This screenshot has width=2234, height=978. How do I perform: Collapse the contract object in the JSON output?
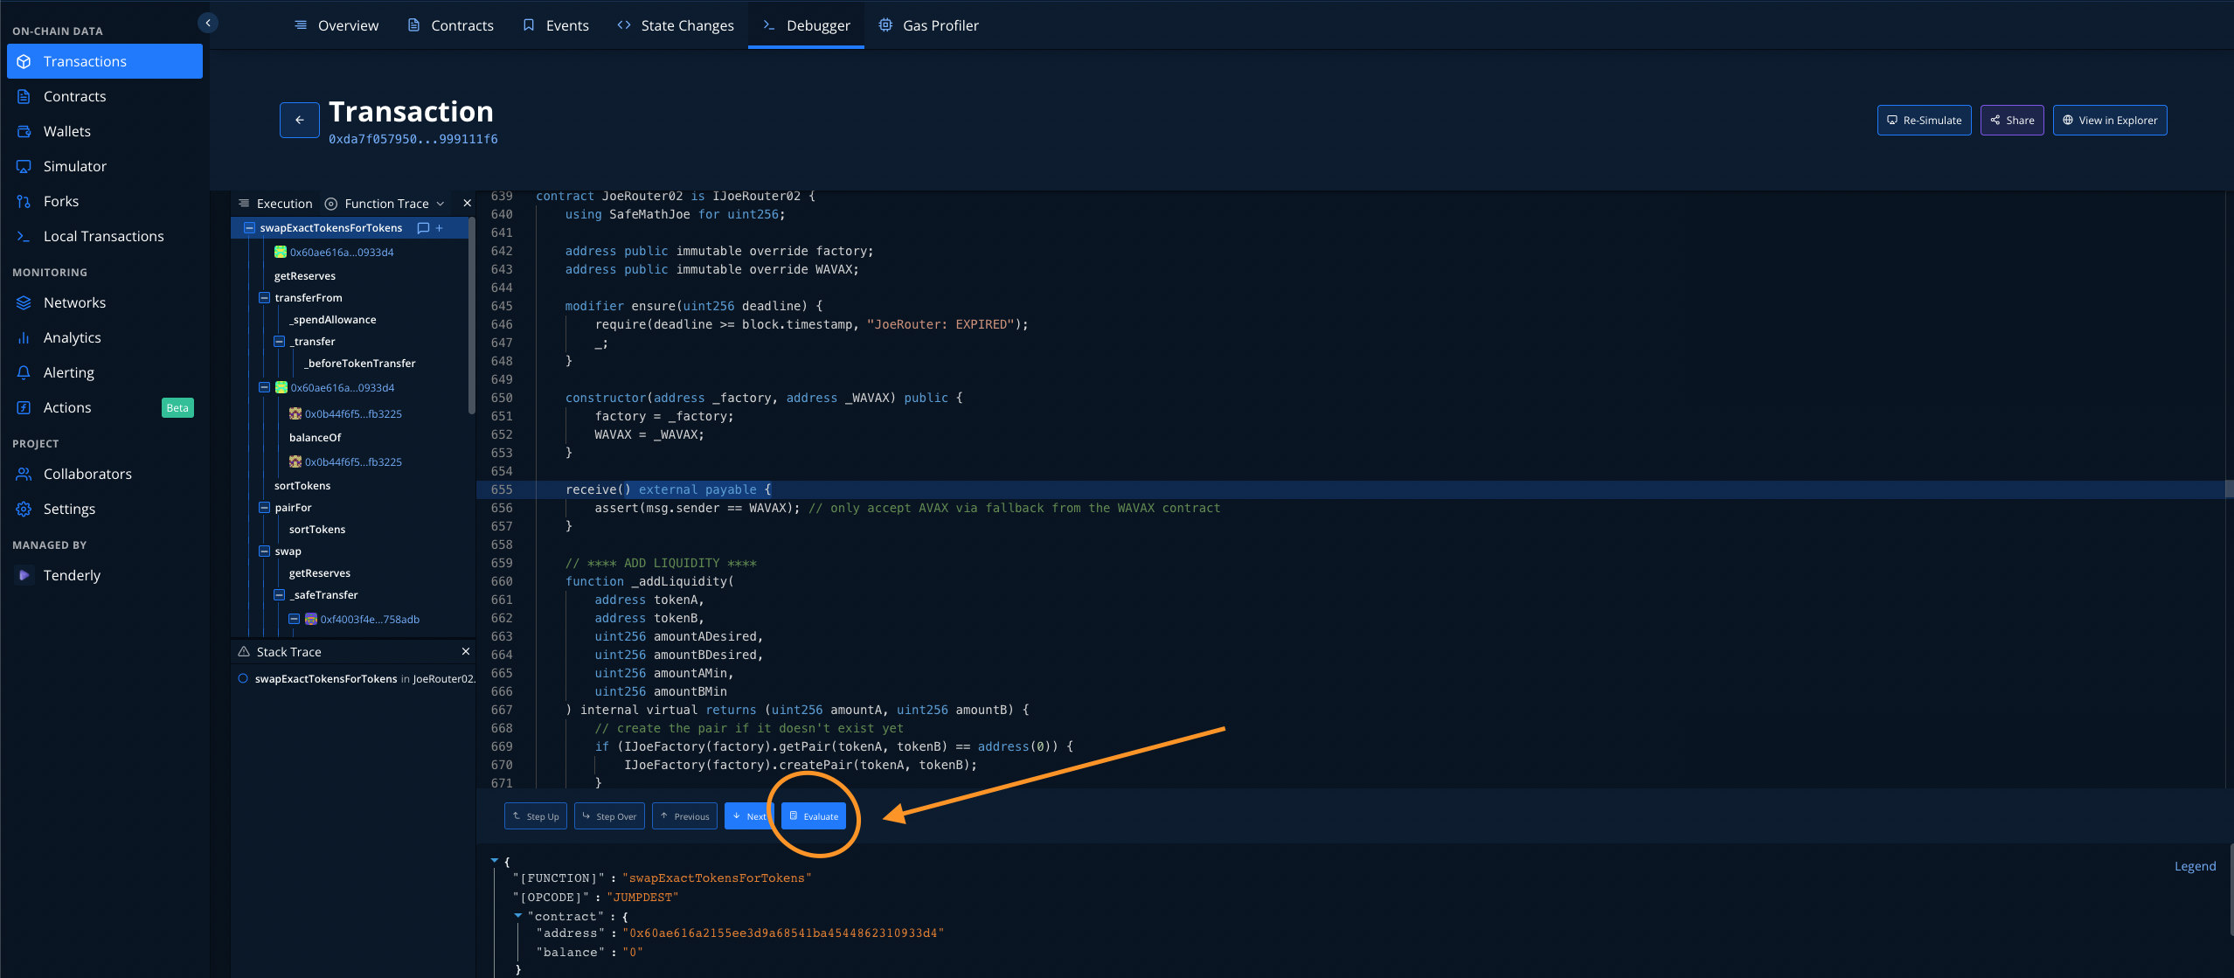click(x=518, y=916)
